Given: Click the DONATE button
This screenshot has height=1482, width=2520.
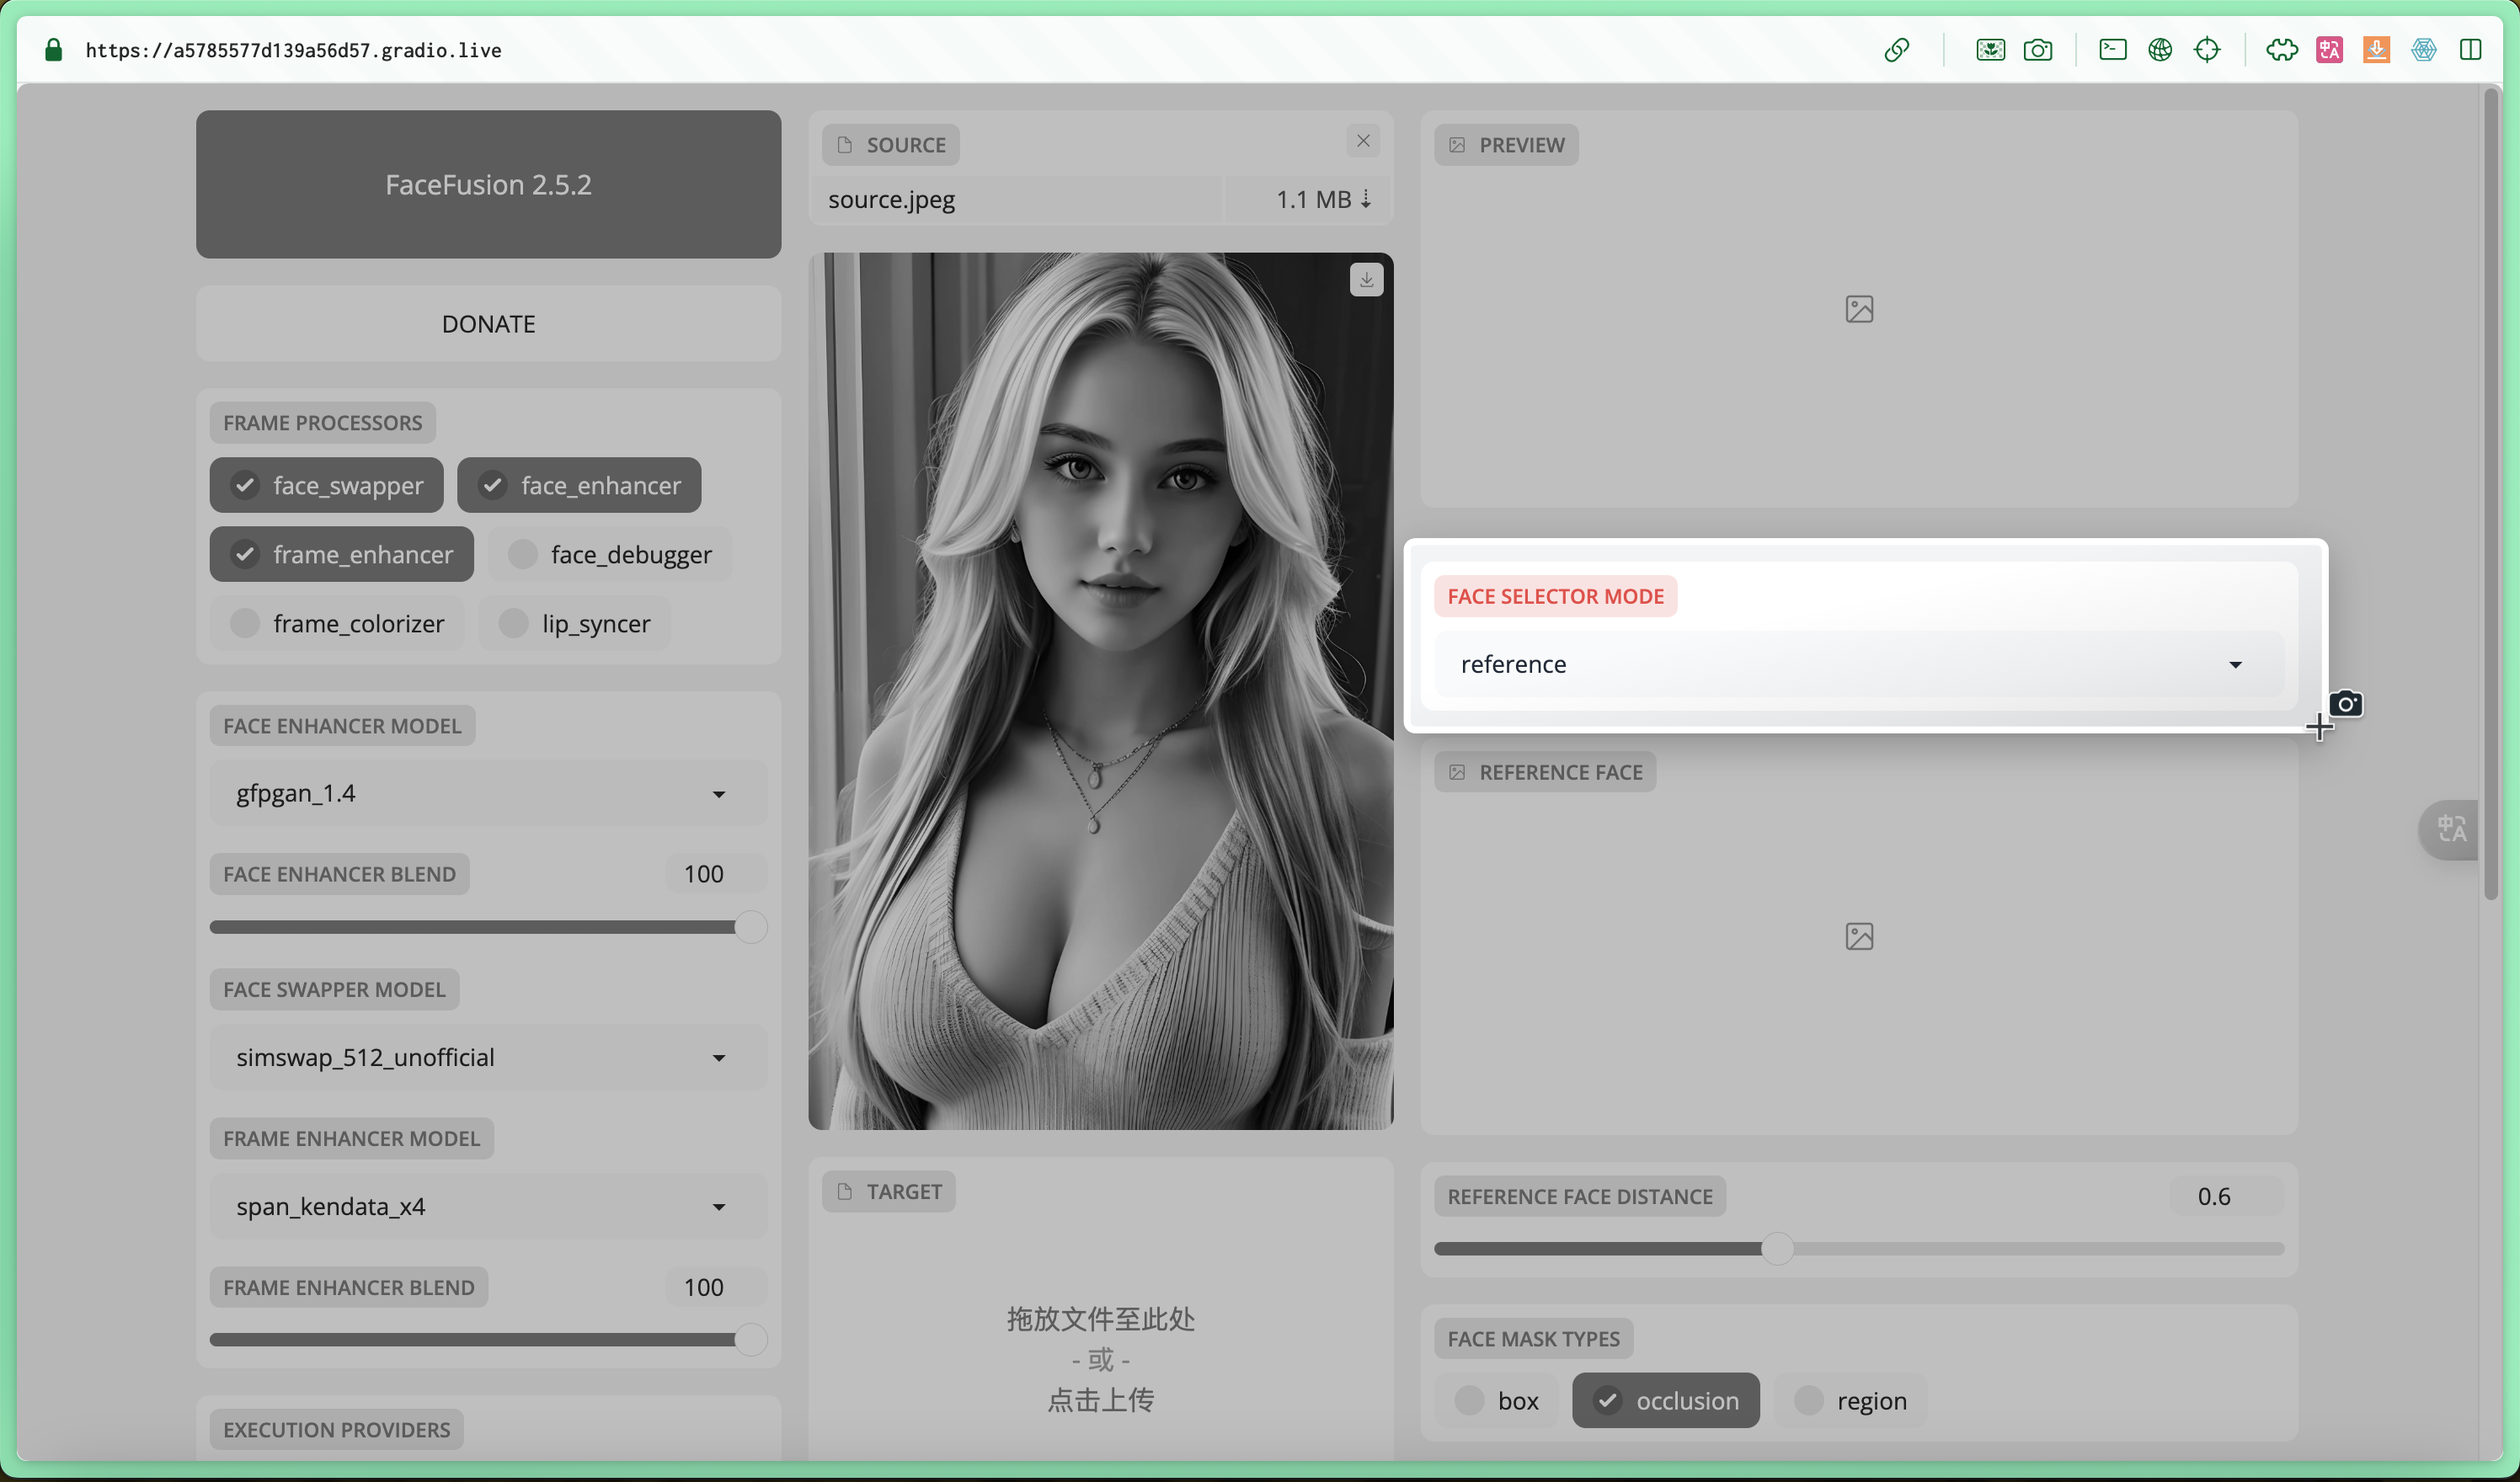Looking at the screenshot, I should (x=488, y=324).
